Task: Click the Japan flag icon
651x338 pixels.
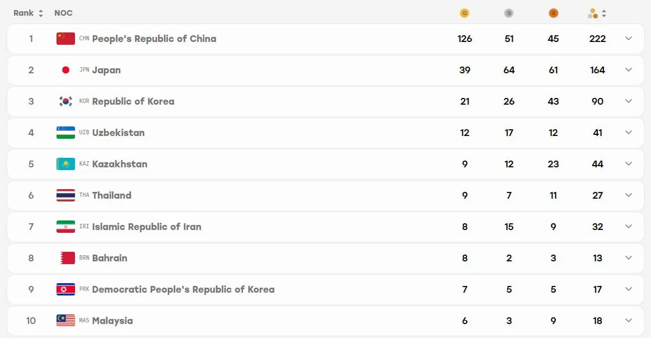Action: click(x=65, y=70)
